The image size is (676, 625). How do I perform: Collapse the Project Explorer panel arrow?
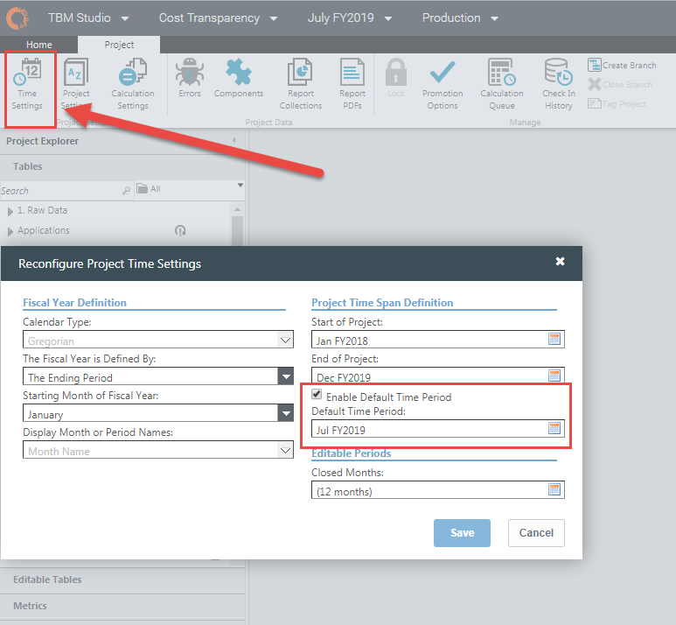pos(234,140)
